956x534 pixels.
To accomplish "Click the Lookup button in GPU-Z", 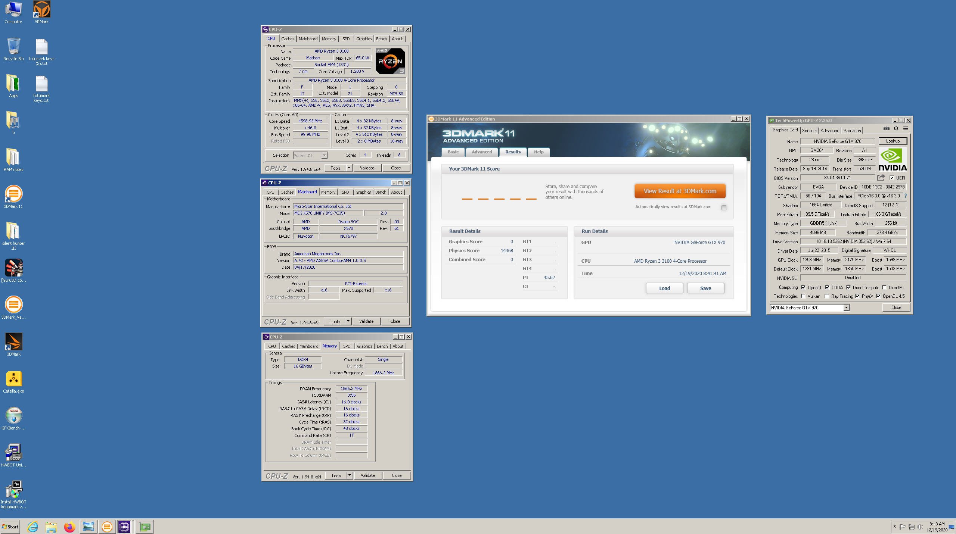I will (x=893, y=141).
